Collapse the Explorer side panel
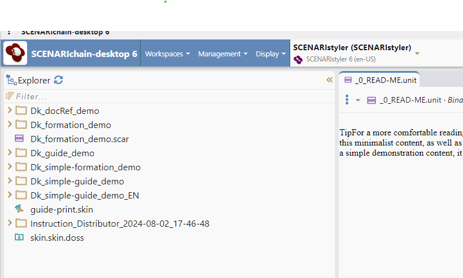 point(330,80)
